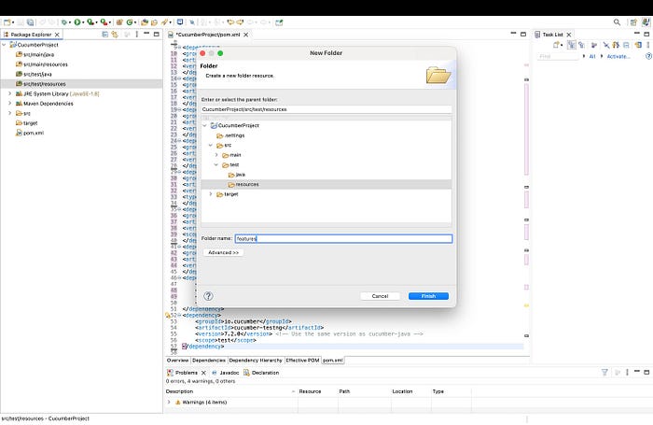Expand JRE System Library node

(10, 93)
